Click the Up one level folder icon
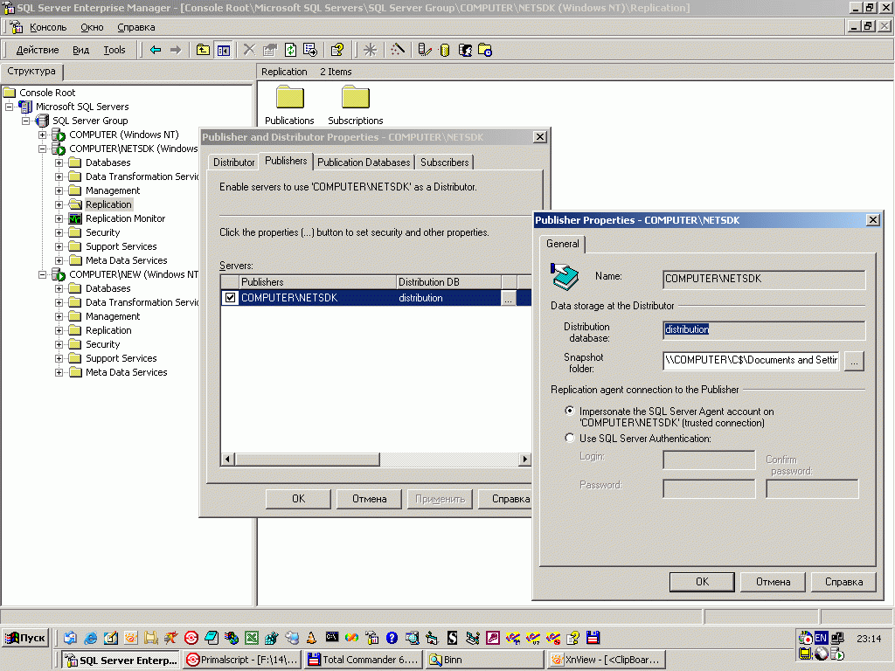This screenshot has height=671, width=895. click(x=203, y=50)
